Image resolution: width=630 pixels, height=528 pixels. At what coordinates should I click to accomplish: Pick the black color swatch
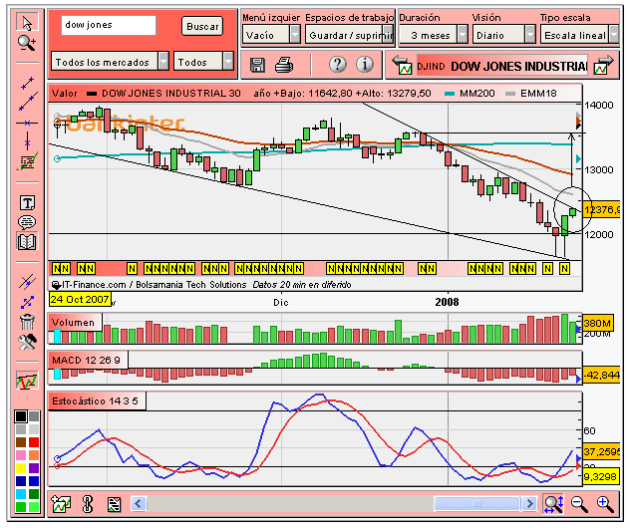(x=21, y=416)
